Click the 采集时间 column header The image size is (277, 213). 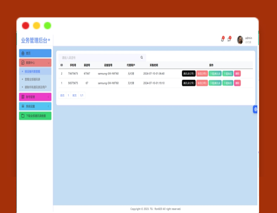154,65
